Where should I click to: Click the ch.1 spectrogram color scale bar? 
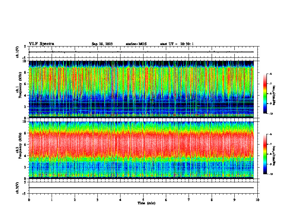265,94
